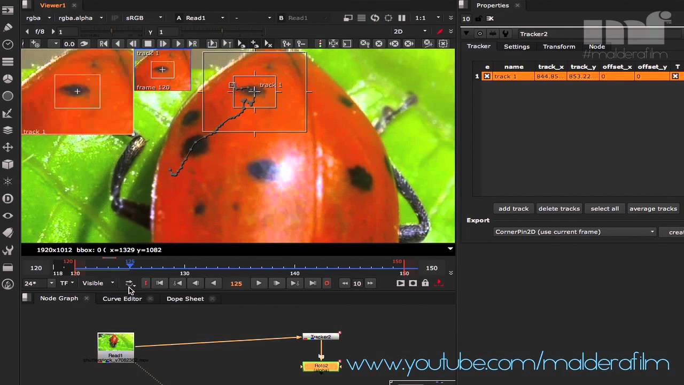Screen dimensions: 684x385
Task: Click the wrench icon in Tracker2 properties
Action: pos(506,34)
